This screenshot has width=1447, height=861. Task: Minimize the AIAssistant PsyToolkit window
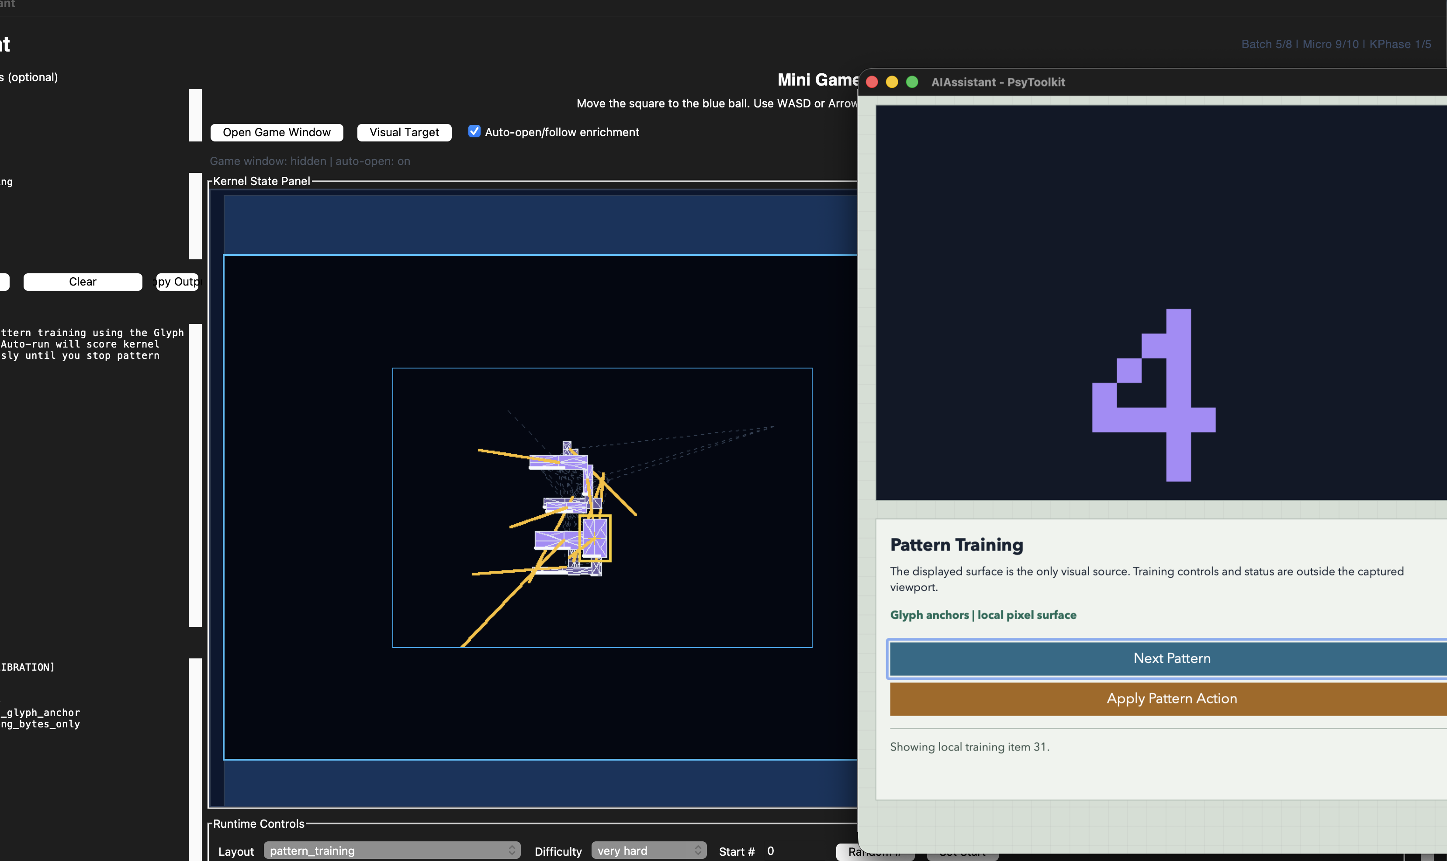(892, 82)
